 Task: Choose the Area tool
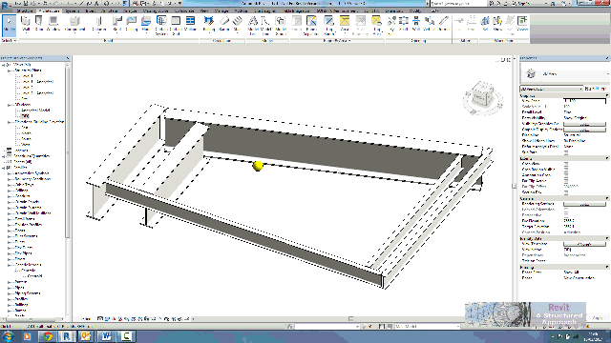tap(345, 24)
